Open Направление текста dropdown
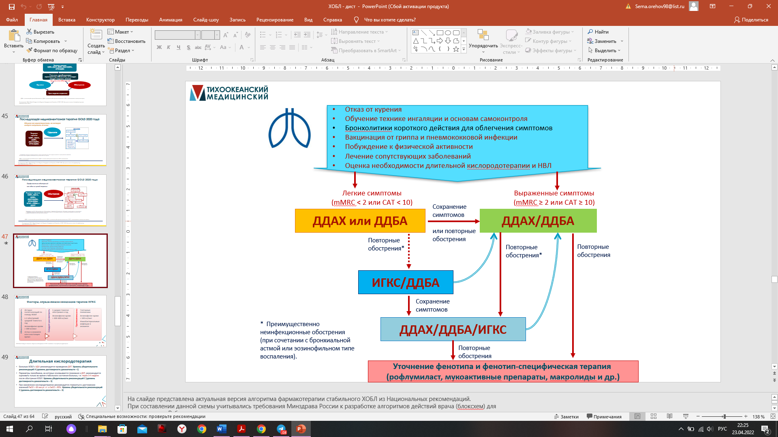This screenshot has width=778, height=437. [x=359, y=32]
